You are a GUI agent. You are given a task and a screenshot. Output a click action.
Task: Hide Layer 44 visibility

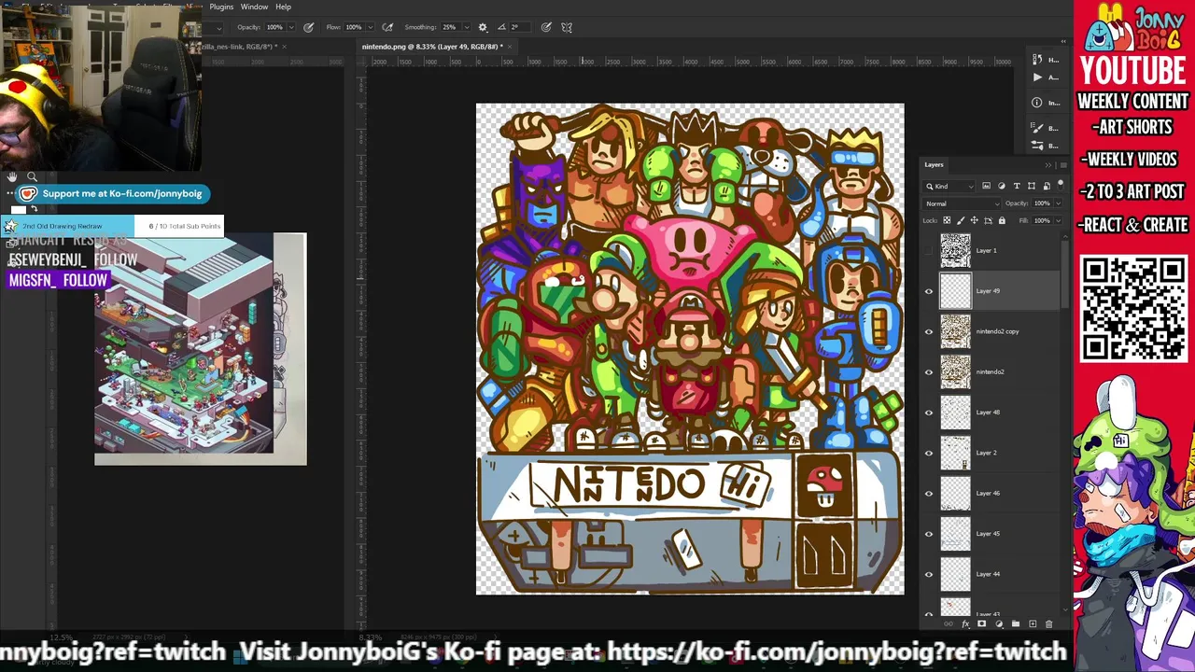click(x=928, y=574)
